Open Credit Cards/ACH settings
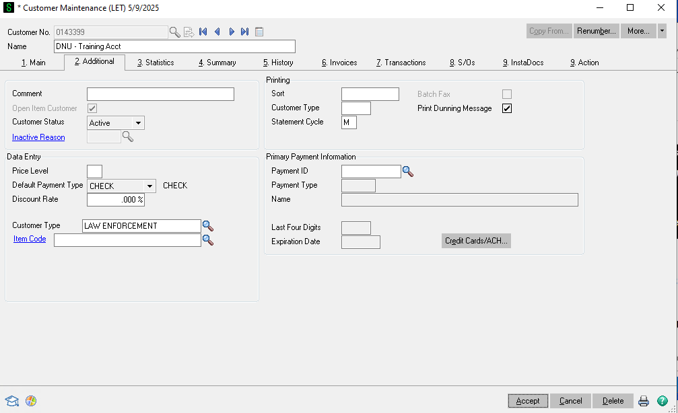The height and width of the screenshot is (413, 678). (x=476, y=241)
